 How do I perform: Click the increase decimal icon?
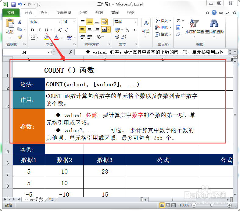[x=117, y=37]
